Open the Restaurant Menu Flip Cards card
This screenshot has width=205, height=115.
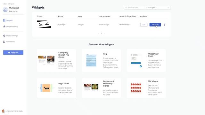click(101, 88)
